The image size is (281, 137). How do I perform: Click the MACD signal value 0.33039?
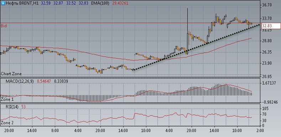[x=61, y=81]
